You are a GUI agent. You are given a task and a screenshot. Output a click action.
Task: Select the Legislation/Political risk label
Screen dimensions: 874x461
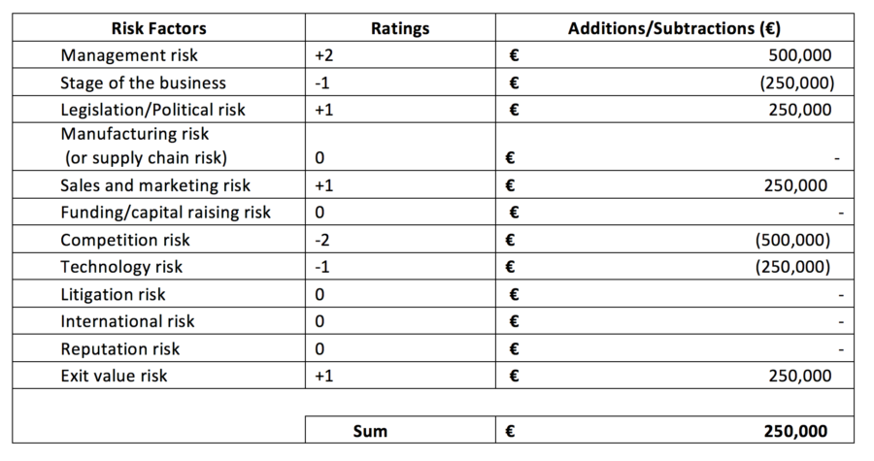coord(152,109)
